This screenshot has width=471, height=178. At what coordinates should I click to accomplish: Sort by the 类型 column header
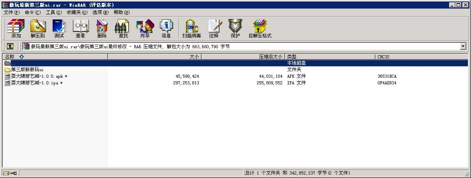tap(330, 56)
